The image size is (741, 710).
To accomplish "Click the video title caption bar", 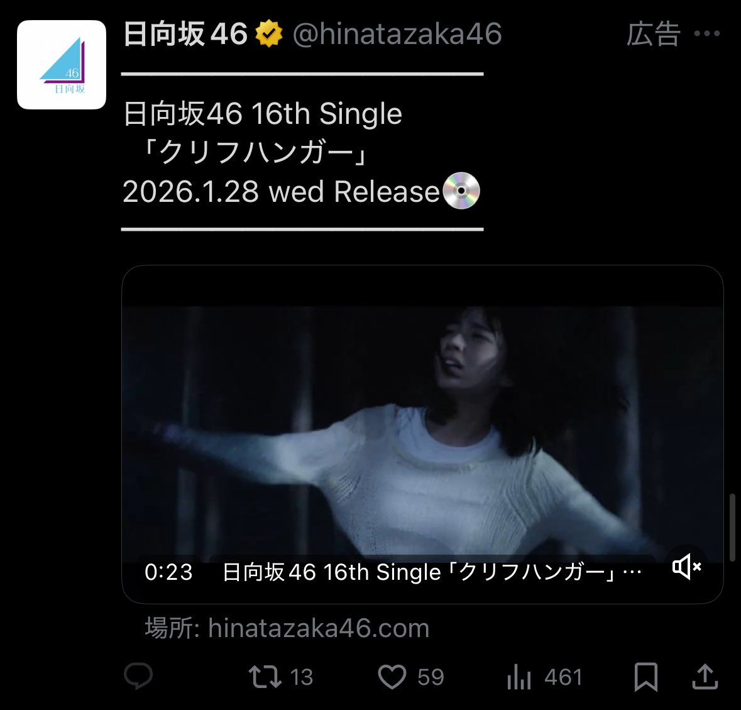I will 432,572.
